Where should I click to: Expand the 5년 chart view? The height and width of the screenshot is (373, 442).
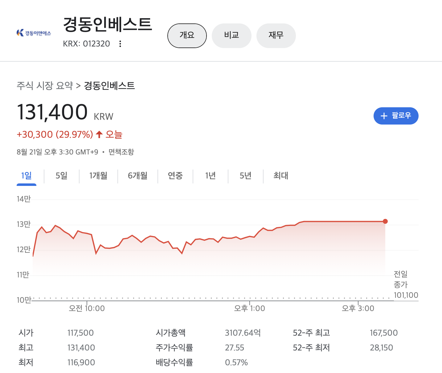pos(245,176)
